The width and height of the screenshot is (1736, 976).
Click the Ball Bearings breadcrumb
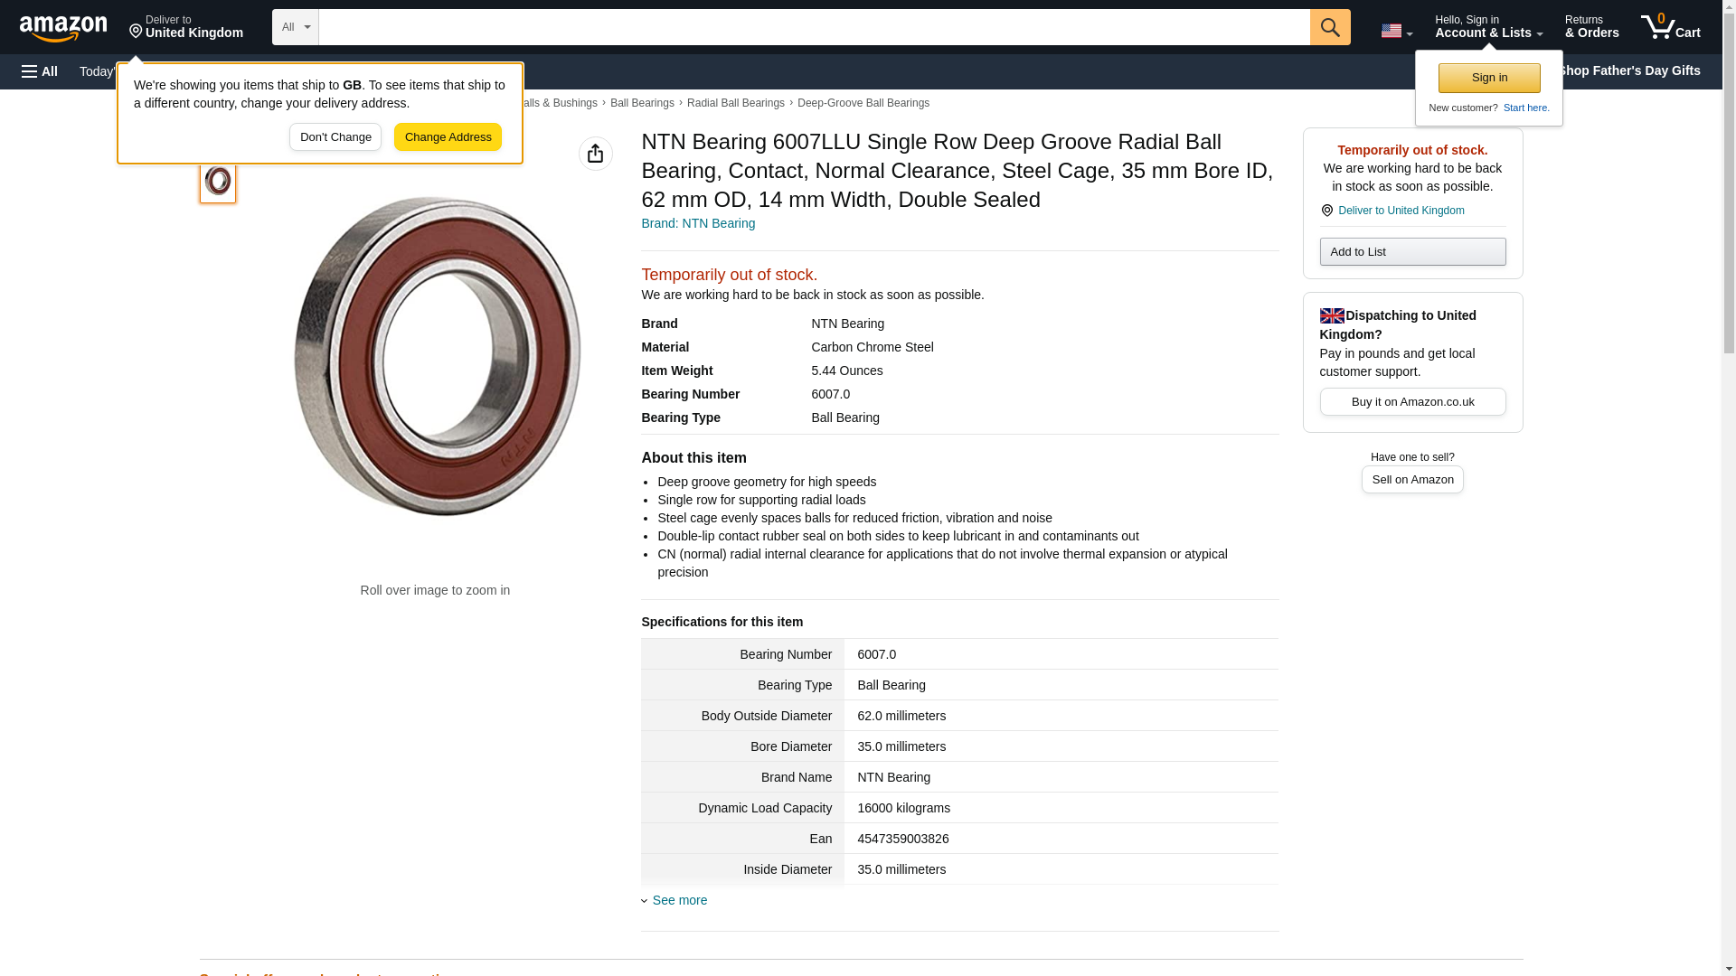click(642, 103)
